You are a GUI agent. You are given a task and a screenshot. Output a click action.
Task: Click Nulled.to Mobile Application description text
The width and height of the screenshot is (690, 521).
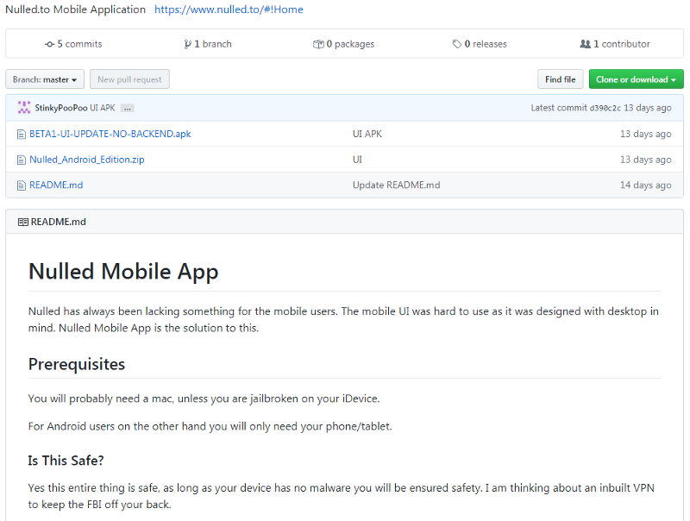(75, 9)
